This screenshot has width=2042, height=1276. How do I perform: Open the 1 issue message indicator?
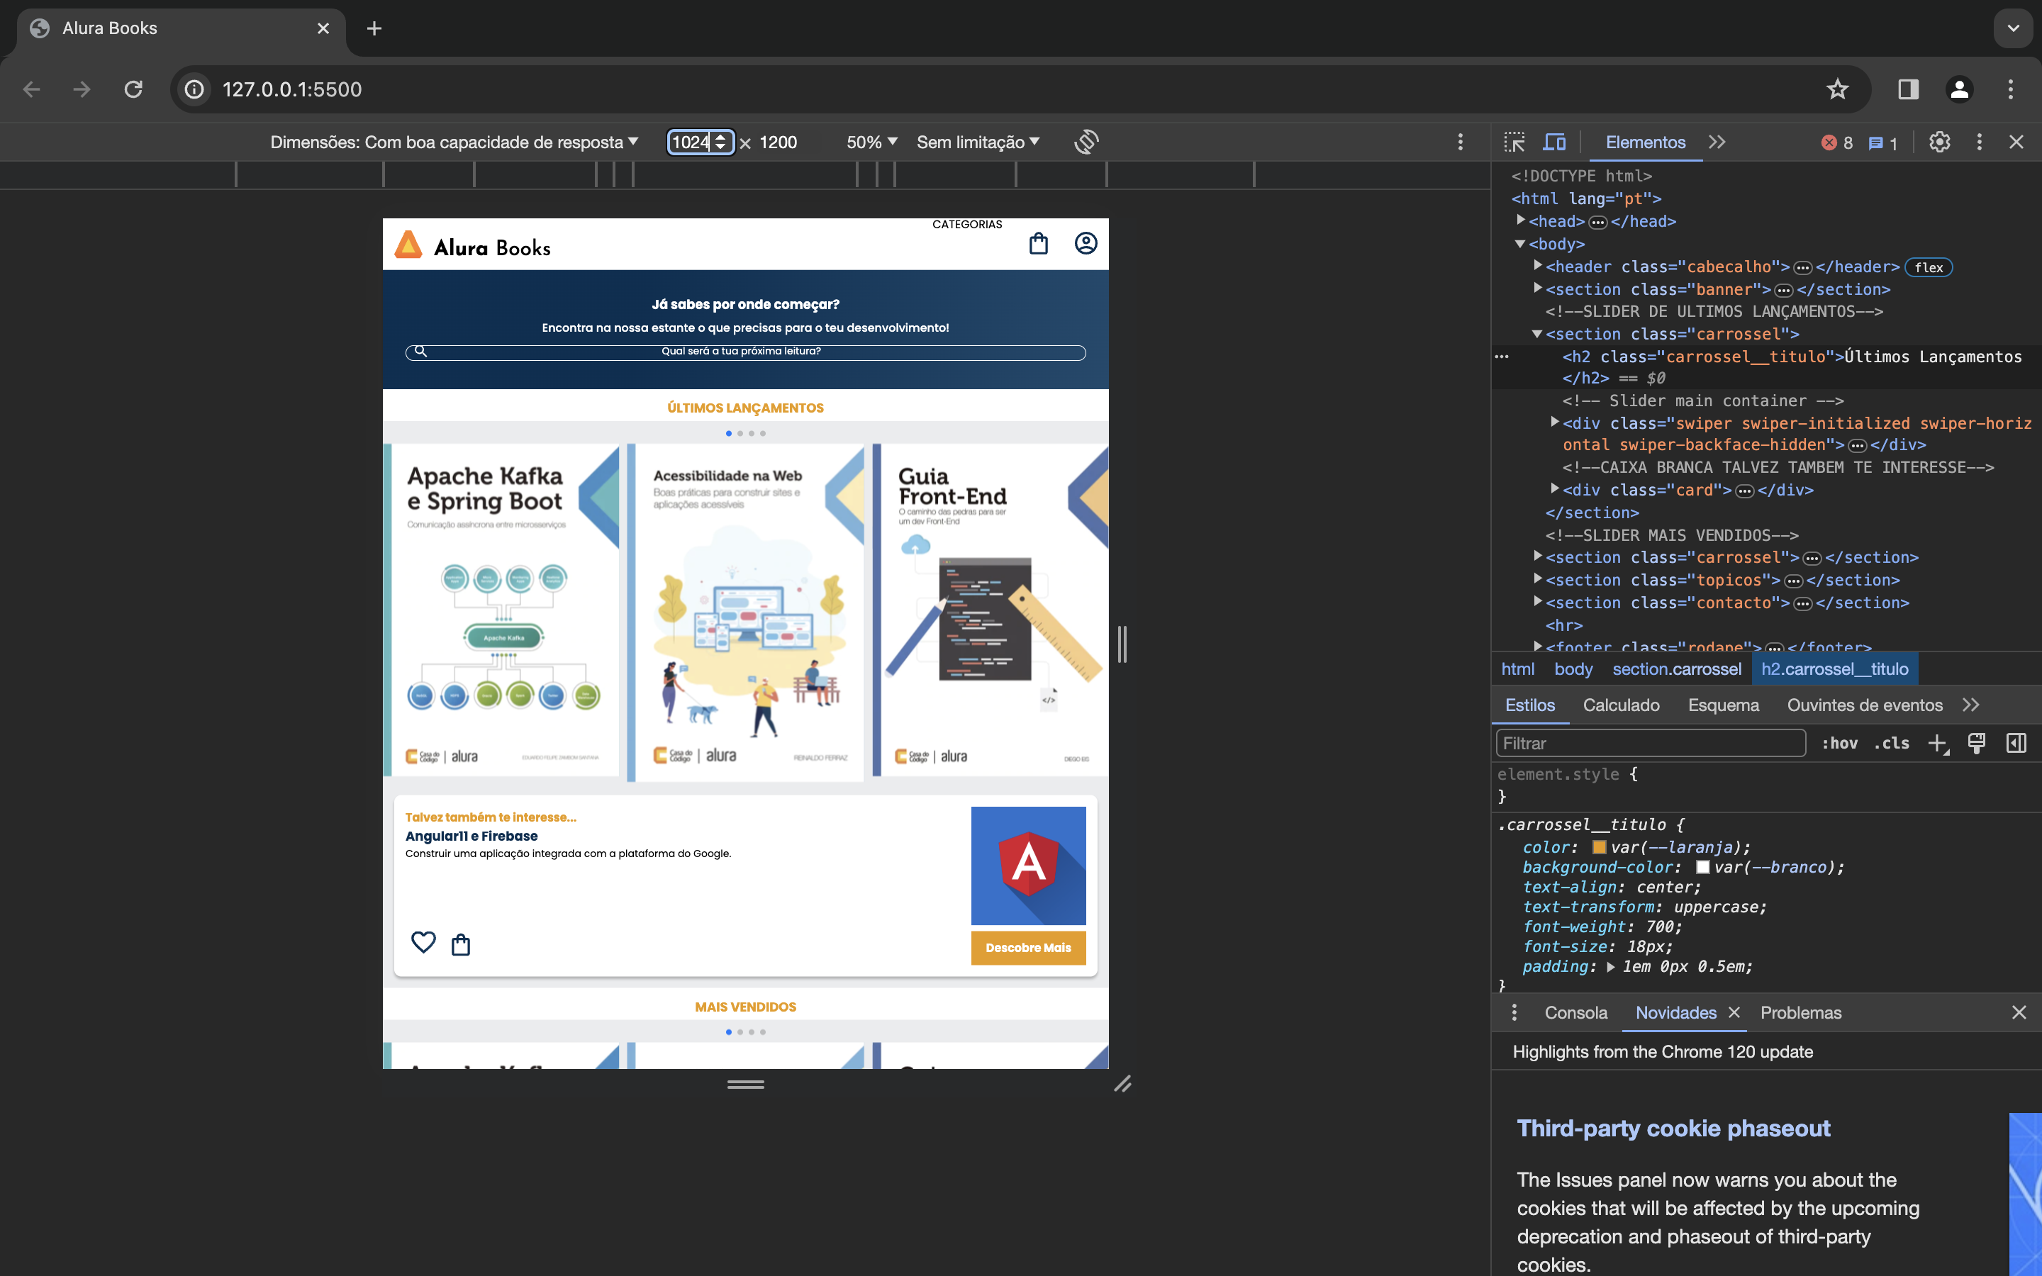pyautogui.click(x=1882, y=142)
